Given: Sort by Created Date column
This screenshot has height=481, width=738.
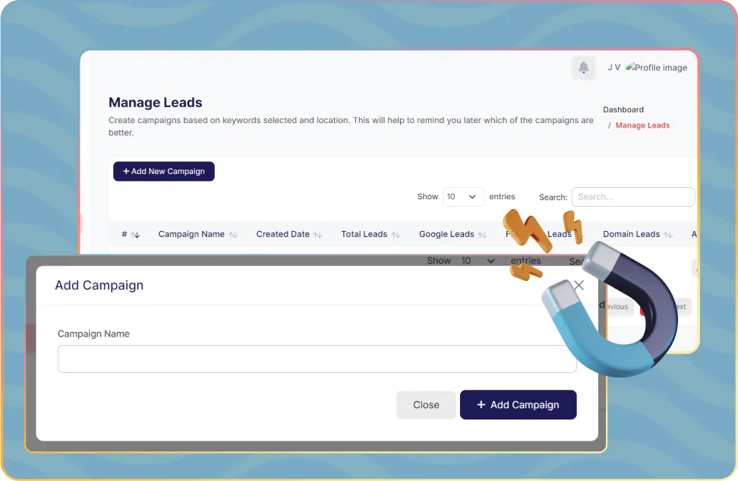Looking at the screenshot, I should (x=289, y=234).
